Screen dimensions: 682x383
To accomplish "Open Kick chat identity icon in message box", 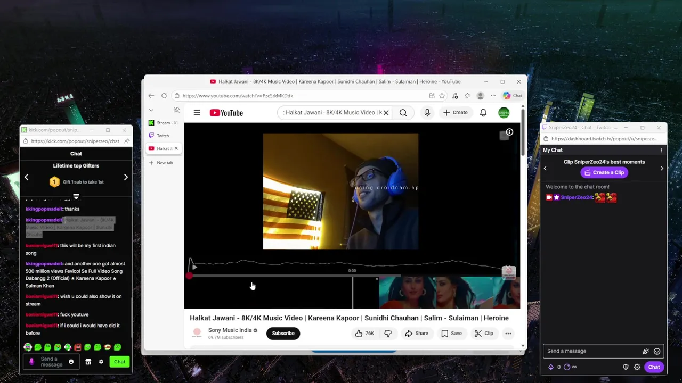I will pyautogui.click(x=31, y=362).
